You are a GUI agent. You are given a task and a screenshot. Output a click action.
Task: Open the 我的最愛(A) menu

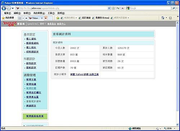click(x=39, y=13)
